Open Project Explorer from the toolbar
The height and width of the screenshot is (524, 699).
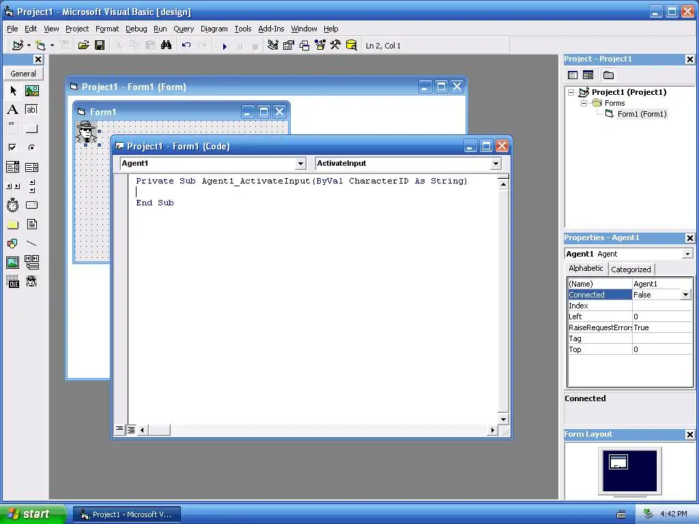point(273,46)
